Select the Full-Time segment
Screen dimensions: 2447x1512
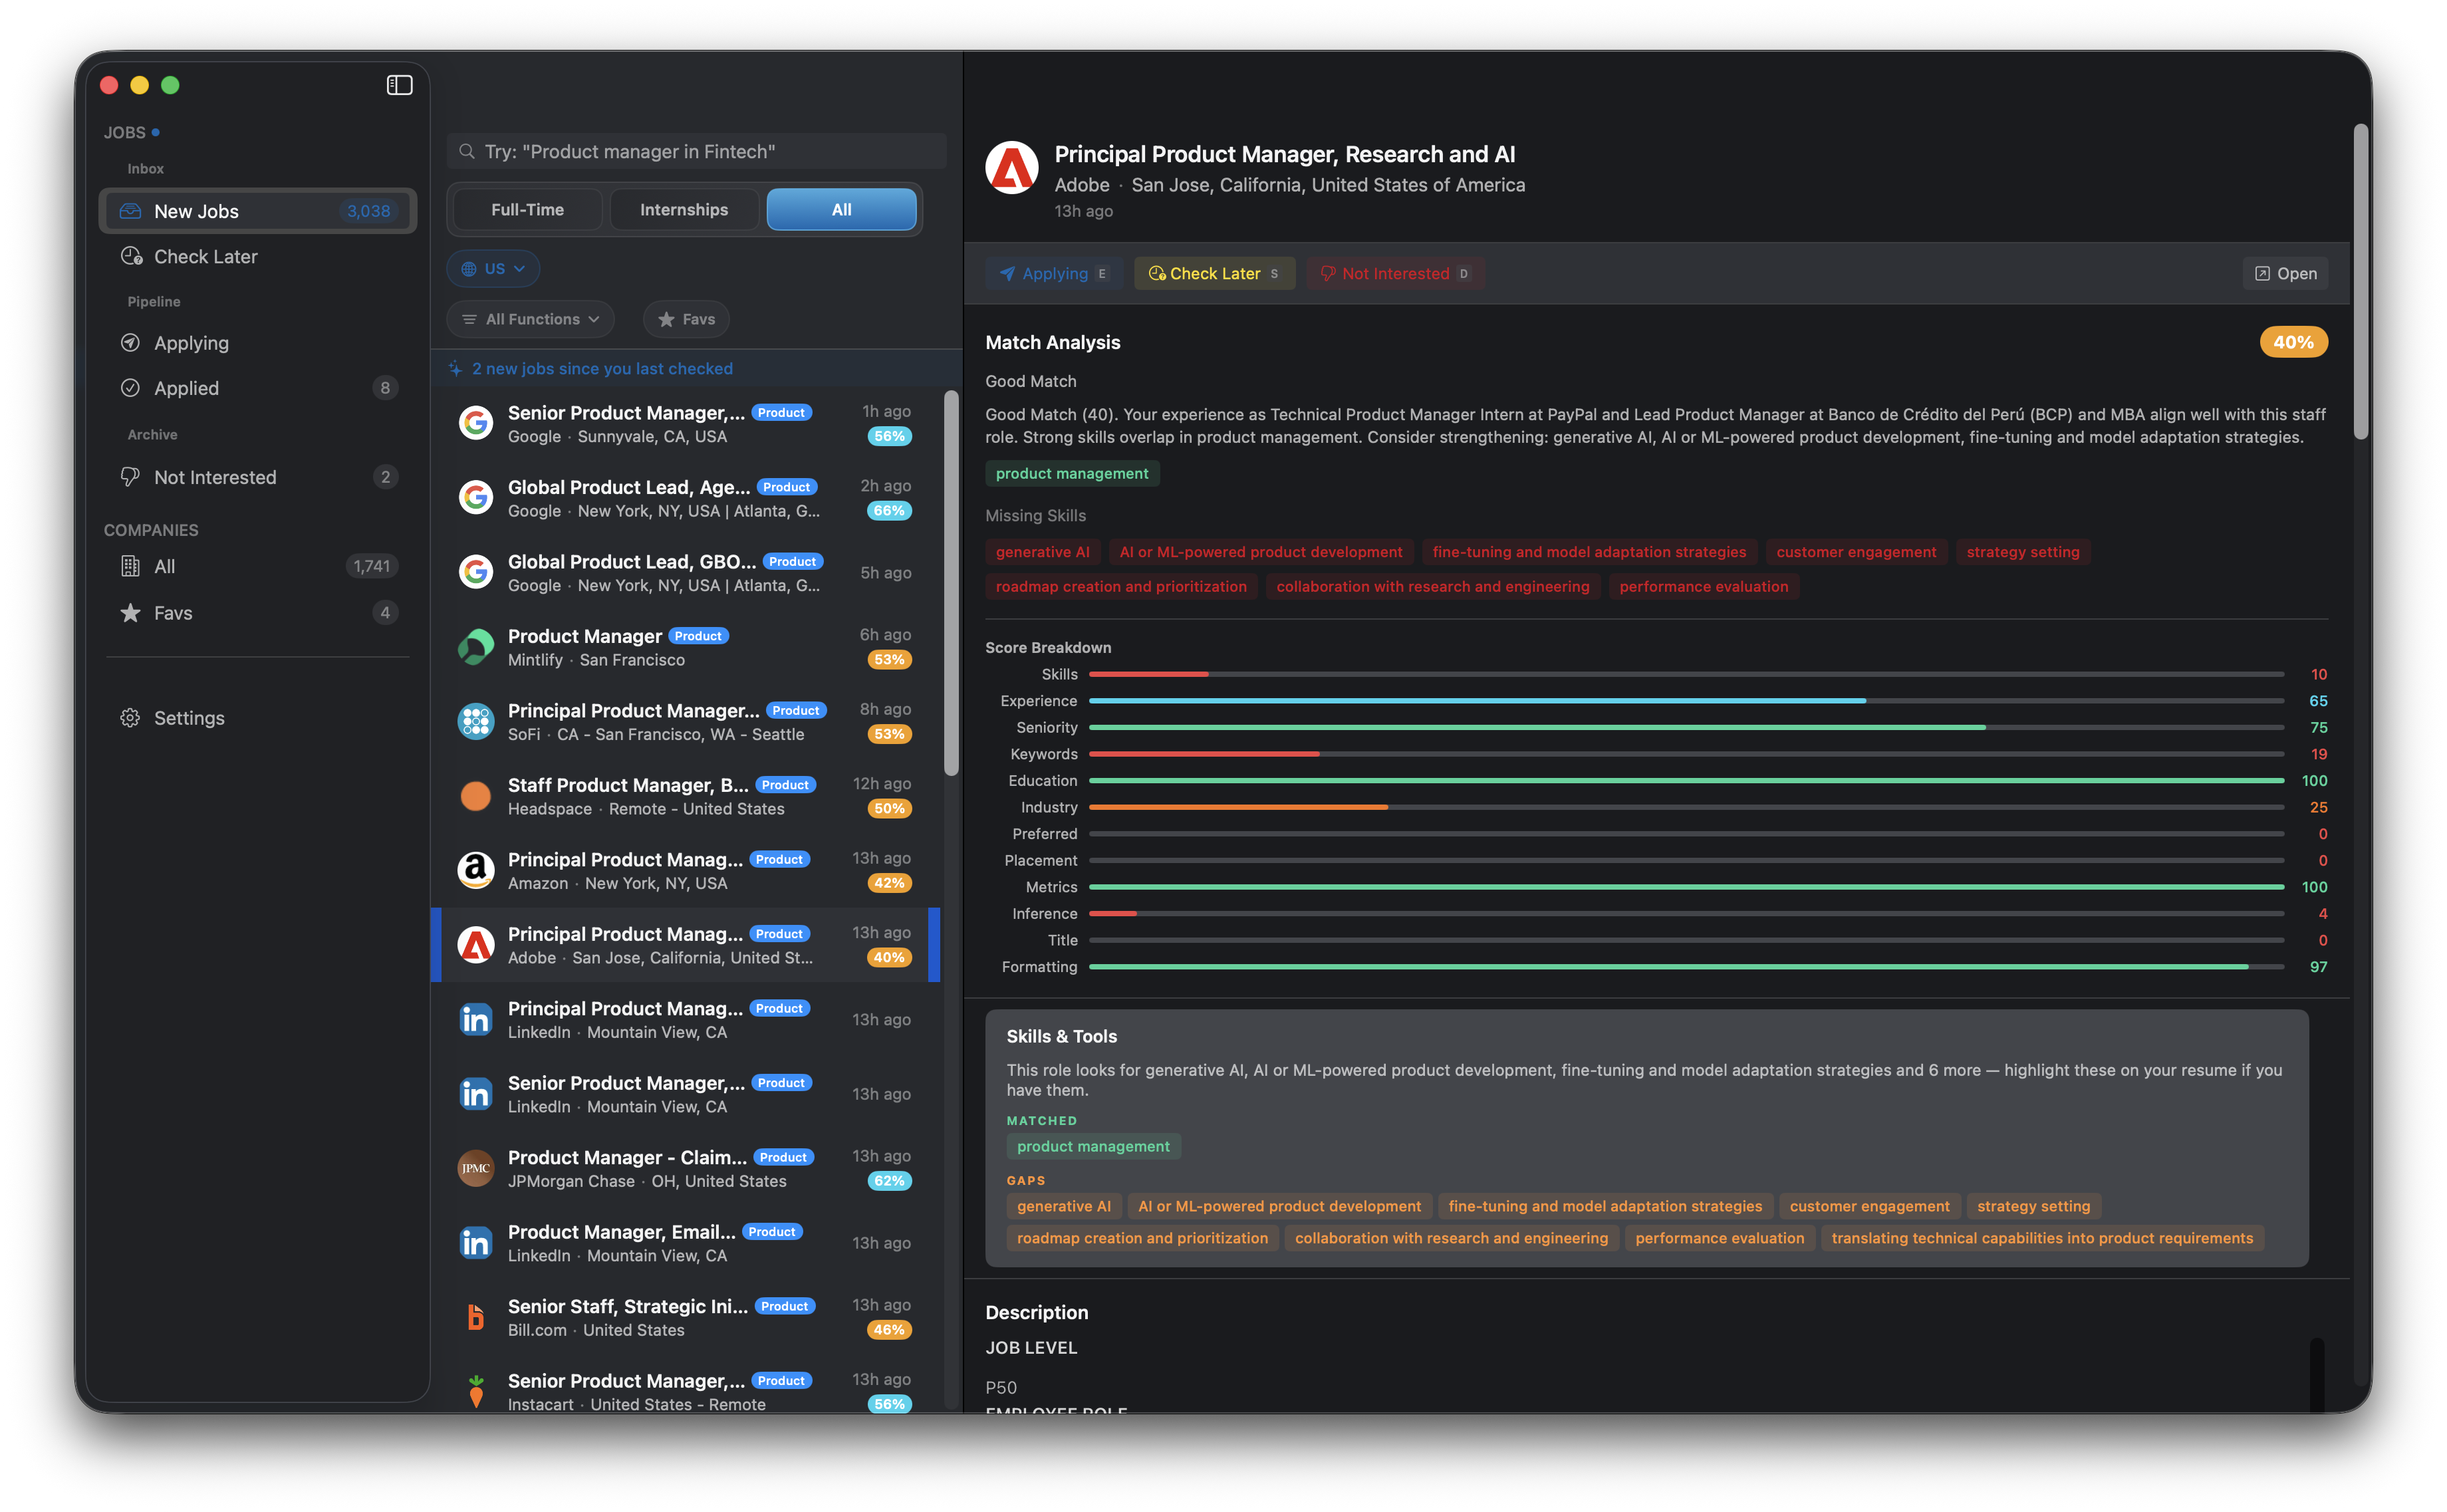pos(527,210)
